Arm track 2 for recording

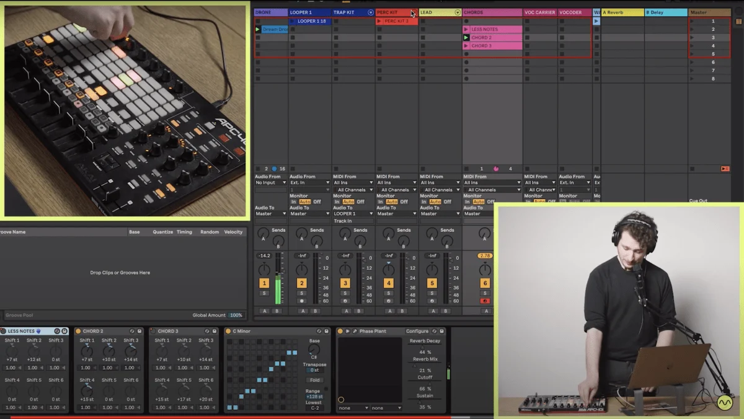coord(301,301)
